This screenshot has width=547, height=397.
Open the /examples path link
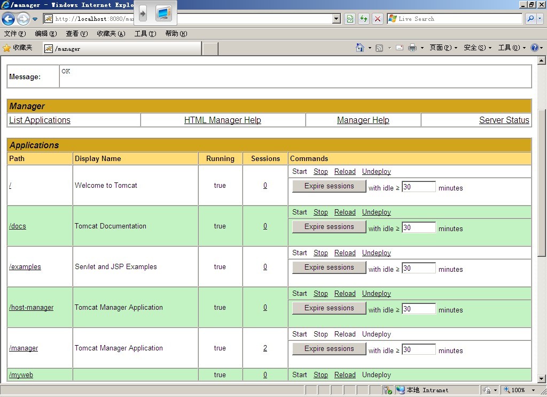(25, 266)
